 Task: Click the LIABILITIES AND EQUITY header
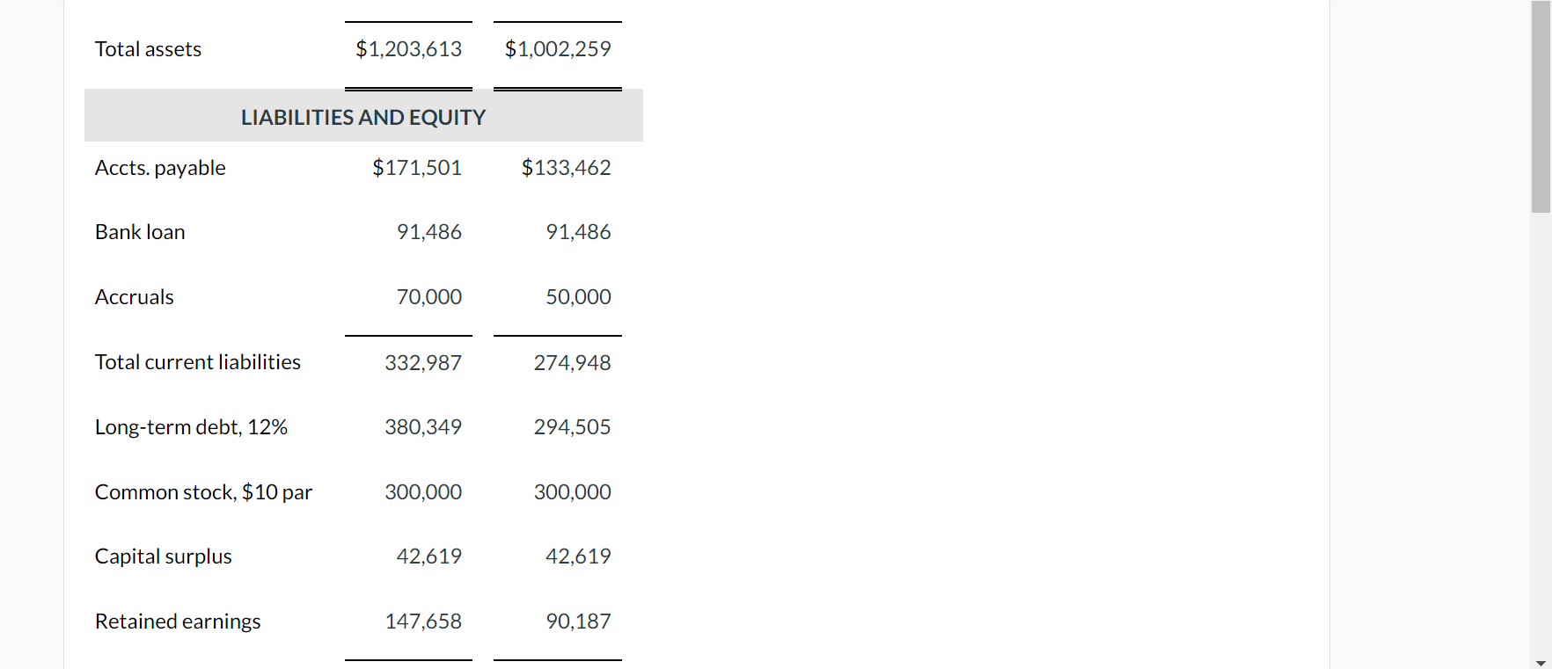[363, 117]
